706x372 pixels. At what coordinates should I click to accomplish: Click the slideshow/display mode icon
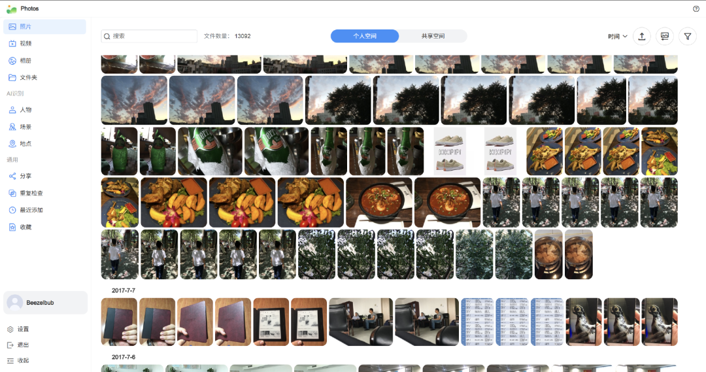tap(665, 37)
